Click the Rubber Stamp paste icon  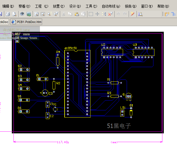(x=83, y=14)
